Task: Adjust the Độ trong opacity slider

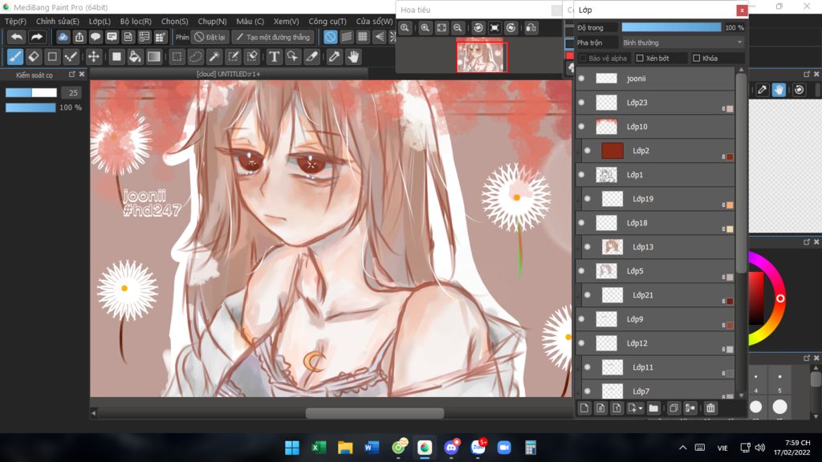Action: [671, 27]
